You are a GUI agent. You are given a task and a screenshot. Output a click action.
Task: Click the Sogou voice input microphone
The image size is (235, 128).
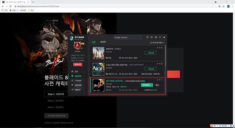coord(223,126)
